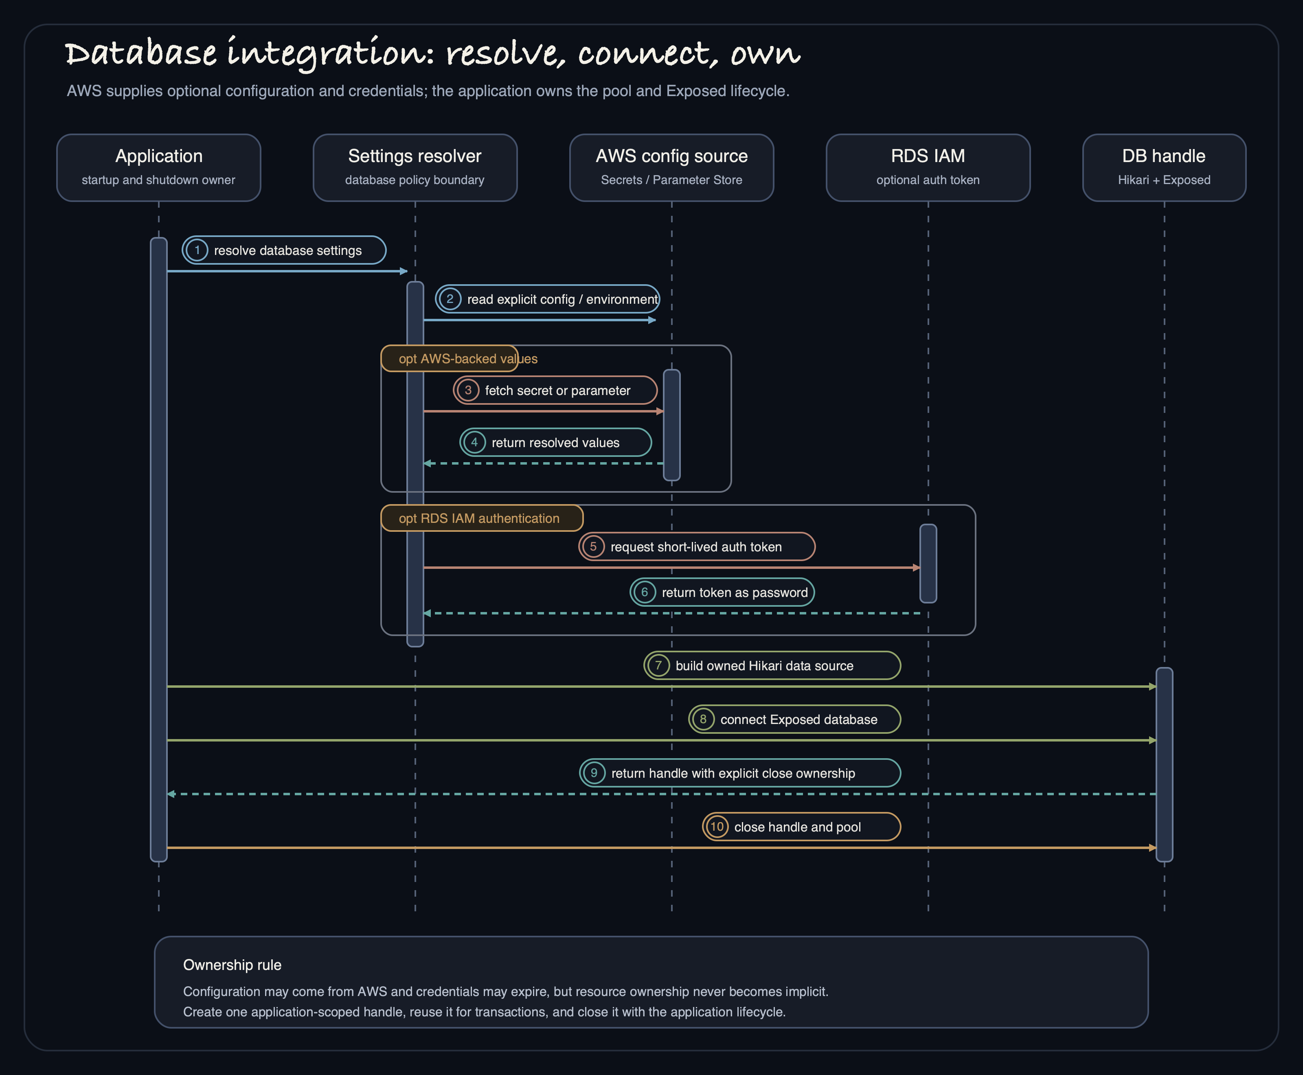Click the Settings resolver activation bar

pyautogui.click(x=415, y=464)
